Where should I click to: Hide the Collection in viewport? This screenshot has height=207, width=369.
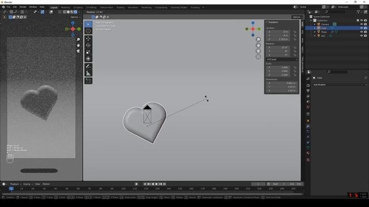coord(362,21)
